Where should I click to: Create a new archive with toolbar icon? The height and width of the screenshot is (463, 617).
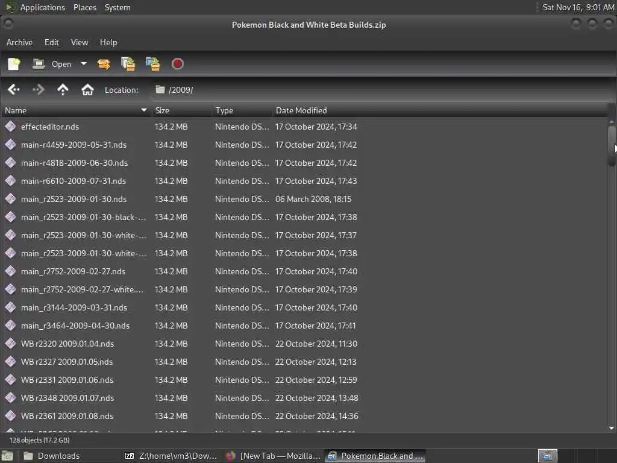14,64
